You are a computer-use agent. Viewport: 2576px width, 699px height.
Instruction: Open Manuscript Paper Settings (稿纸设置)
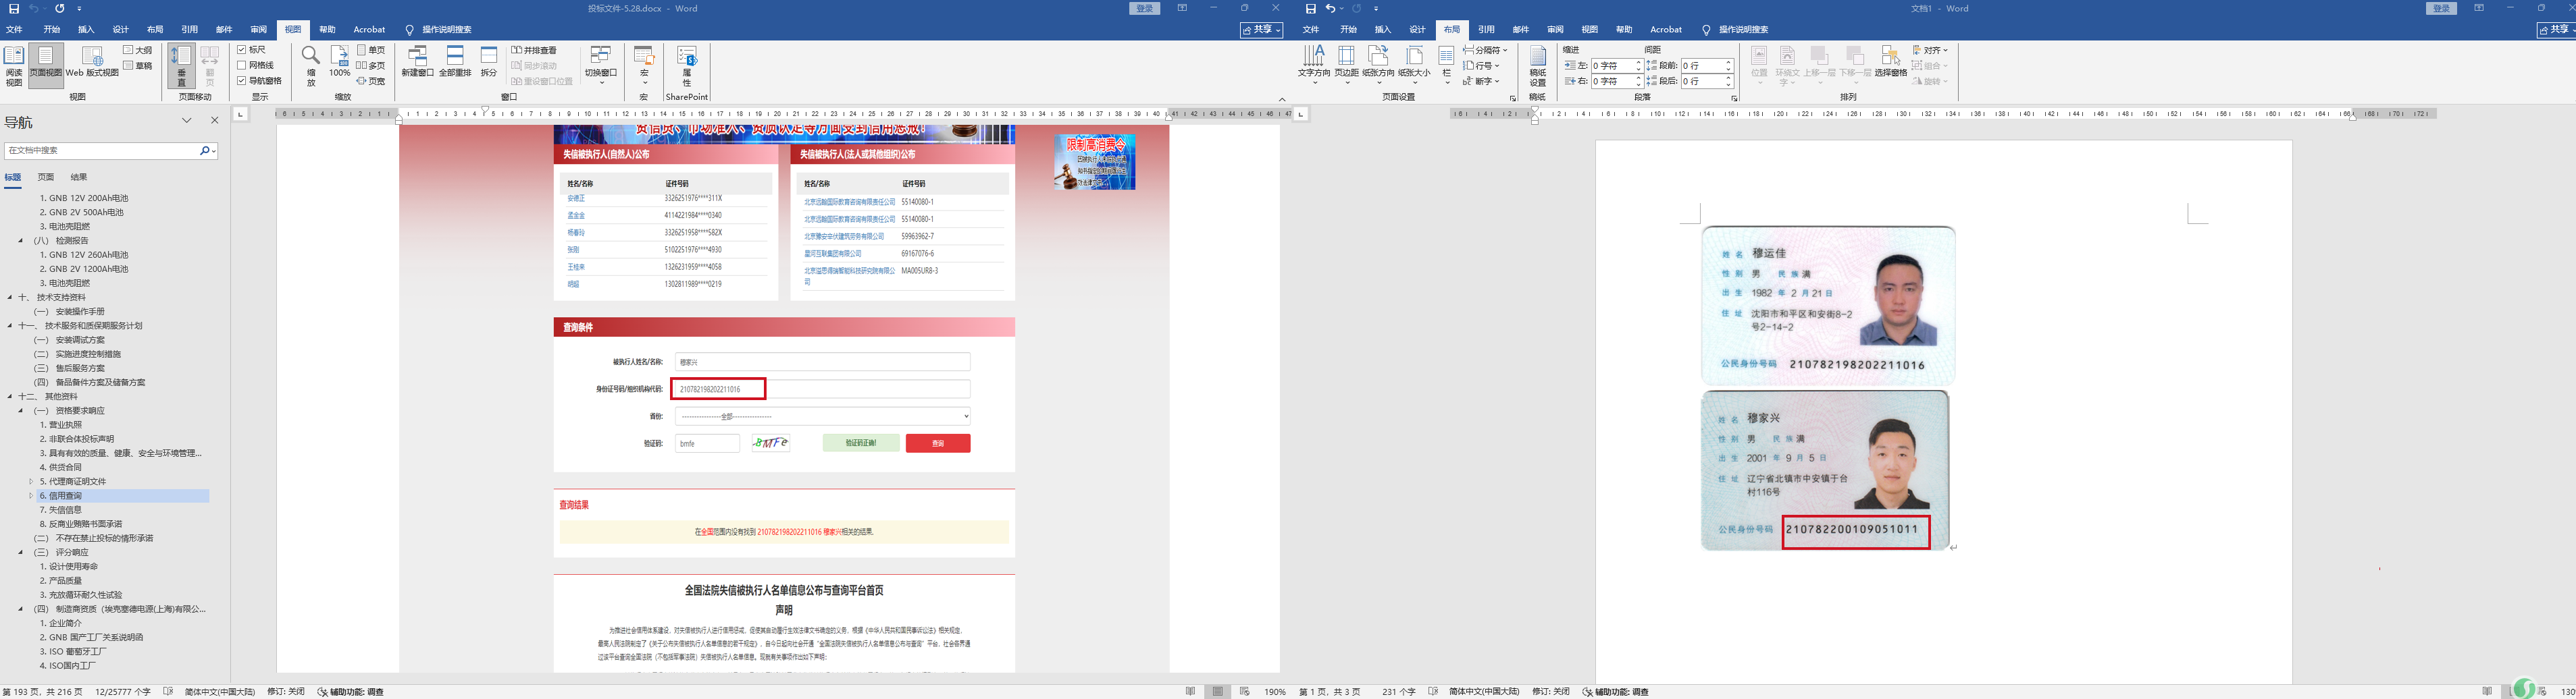(x=1538, y=67)
